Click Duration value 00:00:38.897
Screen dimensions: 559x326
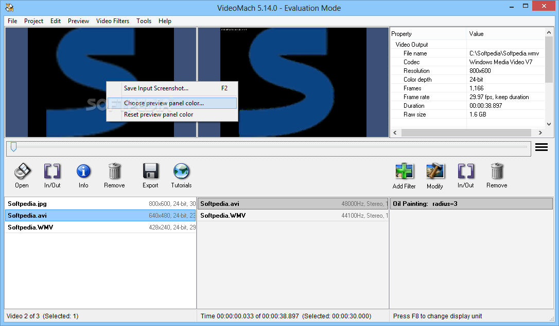click(x=485, y=106)
